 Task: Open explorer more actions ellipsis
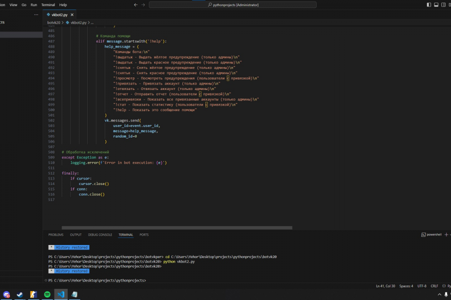(x=36, y=15)
